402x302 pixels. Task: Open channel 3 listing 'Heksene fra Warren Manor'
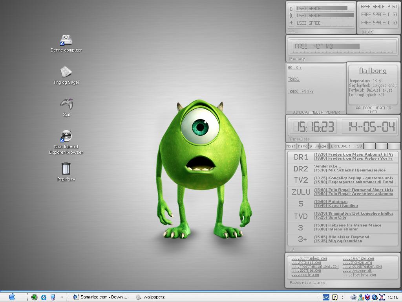(348, 225)
